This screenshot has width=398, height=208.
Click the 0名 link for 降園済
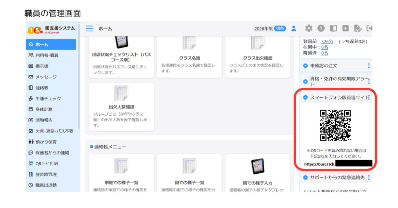325,53
